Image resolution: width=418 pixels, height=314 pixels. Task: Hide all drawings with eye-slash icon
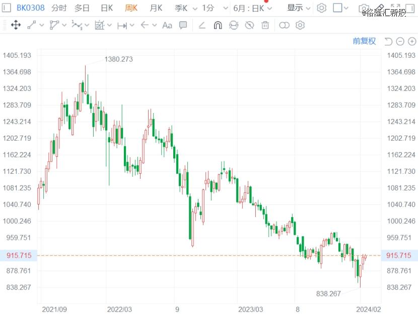point(249,25)
